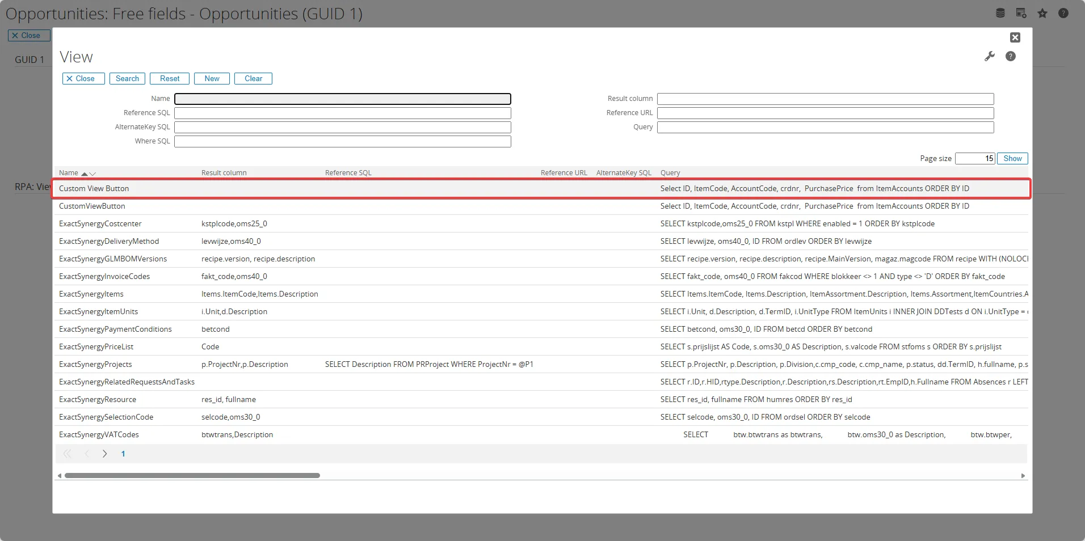The width and height of the screenshot is (1085, 541).
Task: Go to next page of results
Action: tap(104, 454)
